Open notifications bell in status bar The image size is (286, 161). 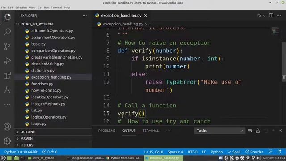point(279,152)
